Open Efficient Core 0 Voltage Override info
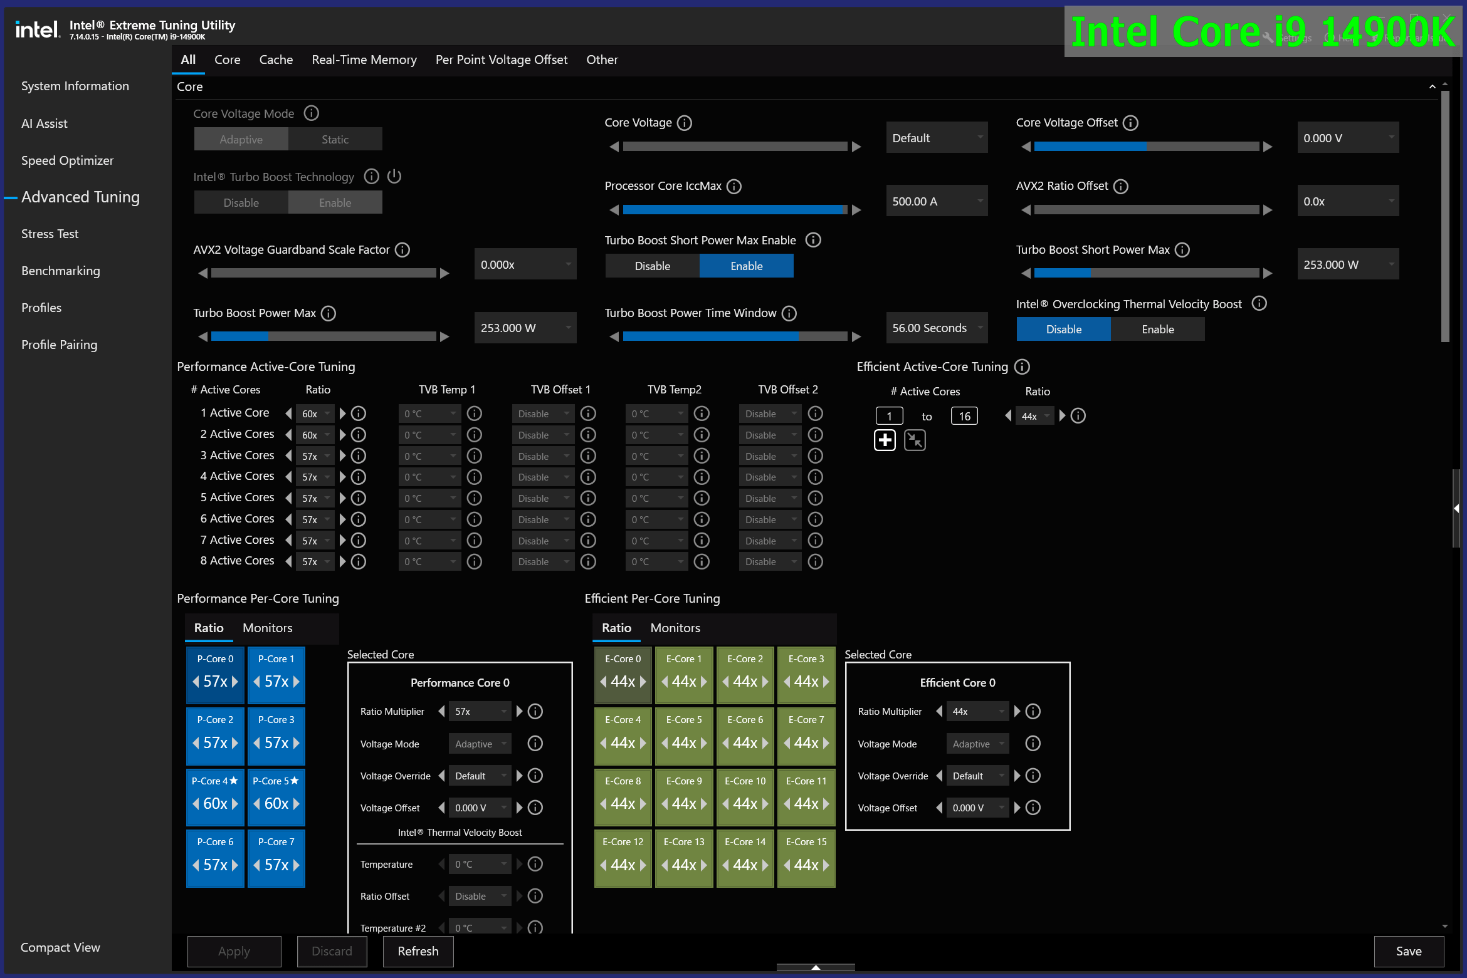 pyautogui.click(x=1033, y=776)
